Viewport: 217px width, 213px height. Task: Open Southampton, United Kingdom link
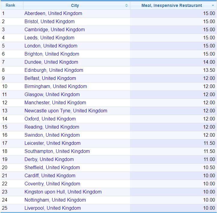[57, 151]
